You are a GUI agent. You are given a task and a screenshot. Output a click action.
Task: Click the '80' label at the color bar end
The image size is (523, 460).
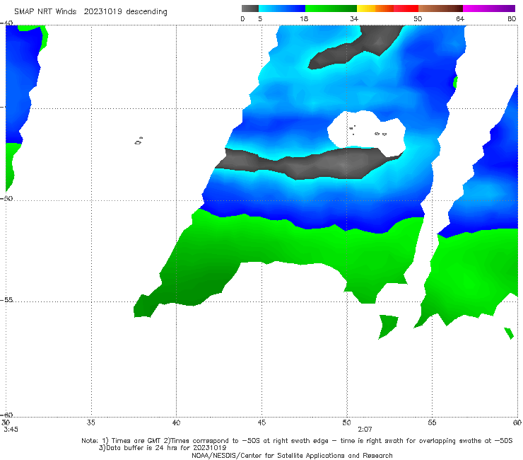(x=512, y=18)
